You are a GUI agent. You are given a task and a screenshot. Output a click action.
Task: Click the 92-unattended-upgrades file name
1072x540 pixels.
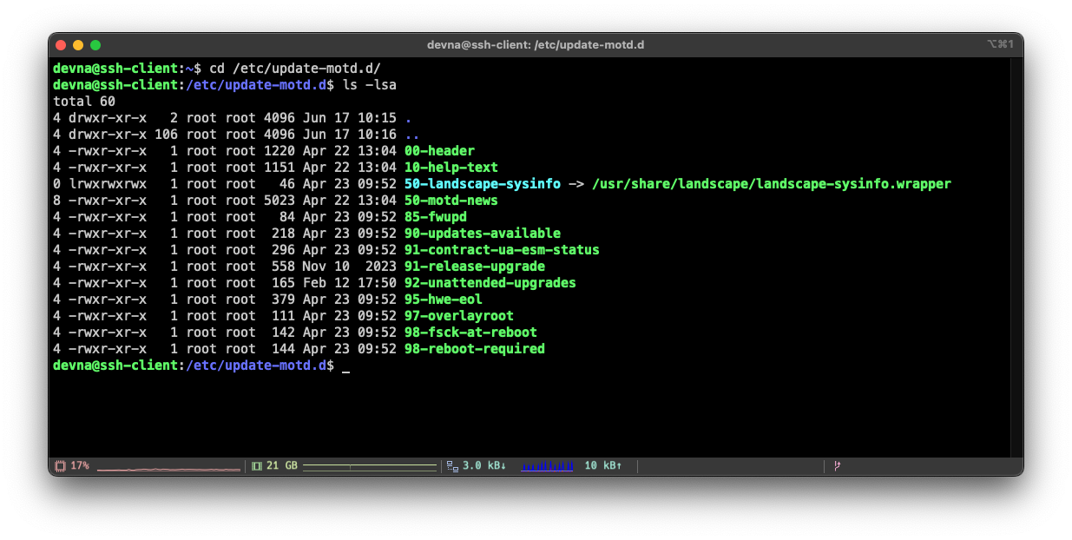tap(490, 283)
